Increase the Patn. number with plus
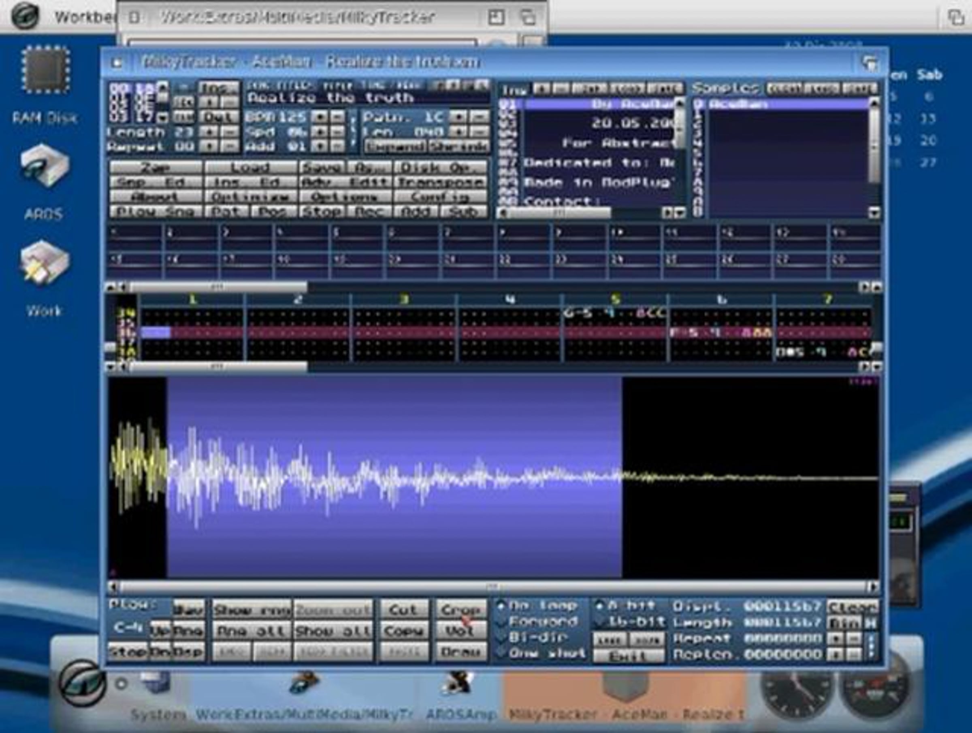Image resolution: width=972 pixels, height=733 pixels. click(458, 117)
